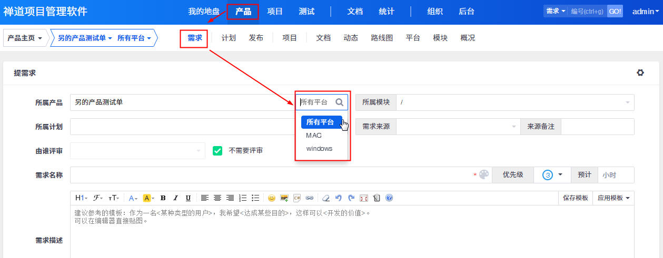Center align text in editor
663x258 pixels.
(217, 198)
